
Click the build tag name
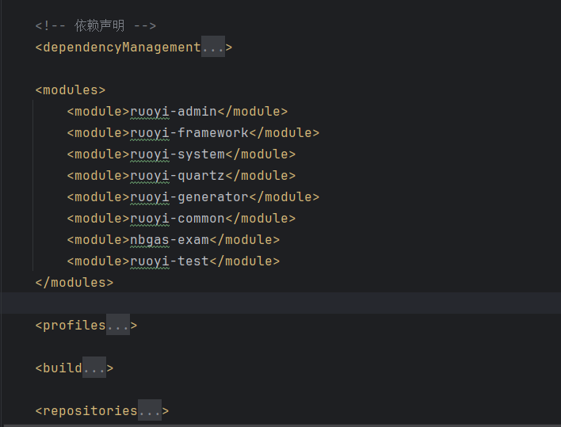(63, 368)
